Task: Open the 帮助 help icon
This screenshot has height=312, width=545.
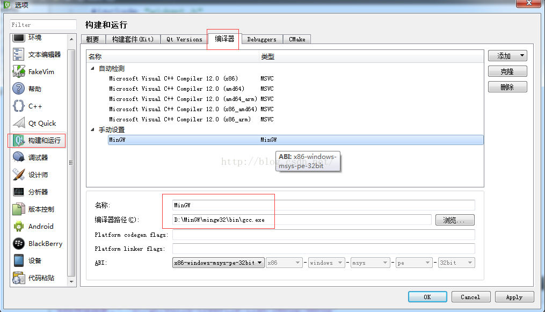Action: tap(18, 89)
